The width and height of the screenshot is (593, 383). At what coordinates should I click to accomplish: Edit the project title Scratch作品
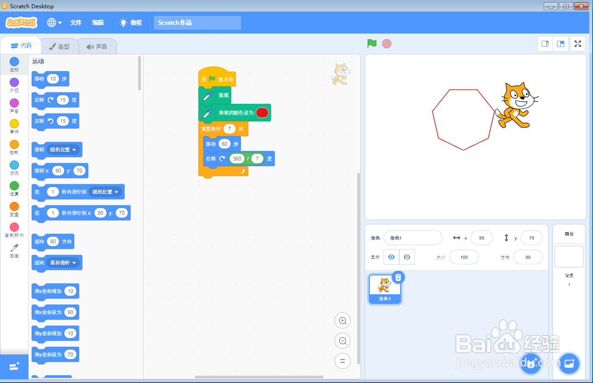[x=198, y=23]
